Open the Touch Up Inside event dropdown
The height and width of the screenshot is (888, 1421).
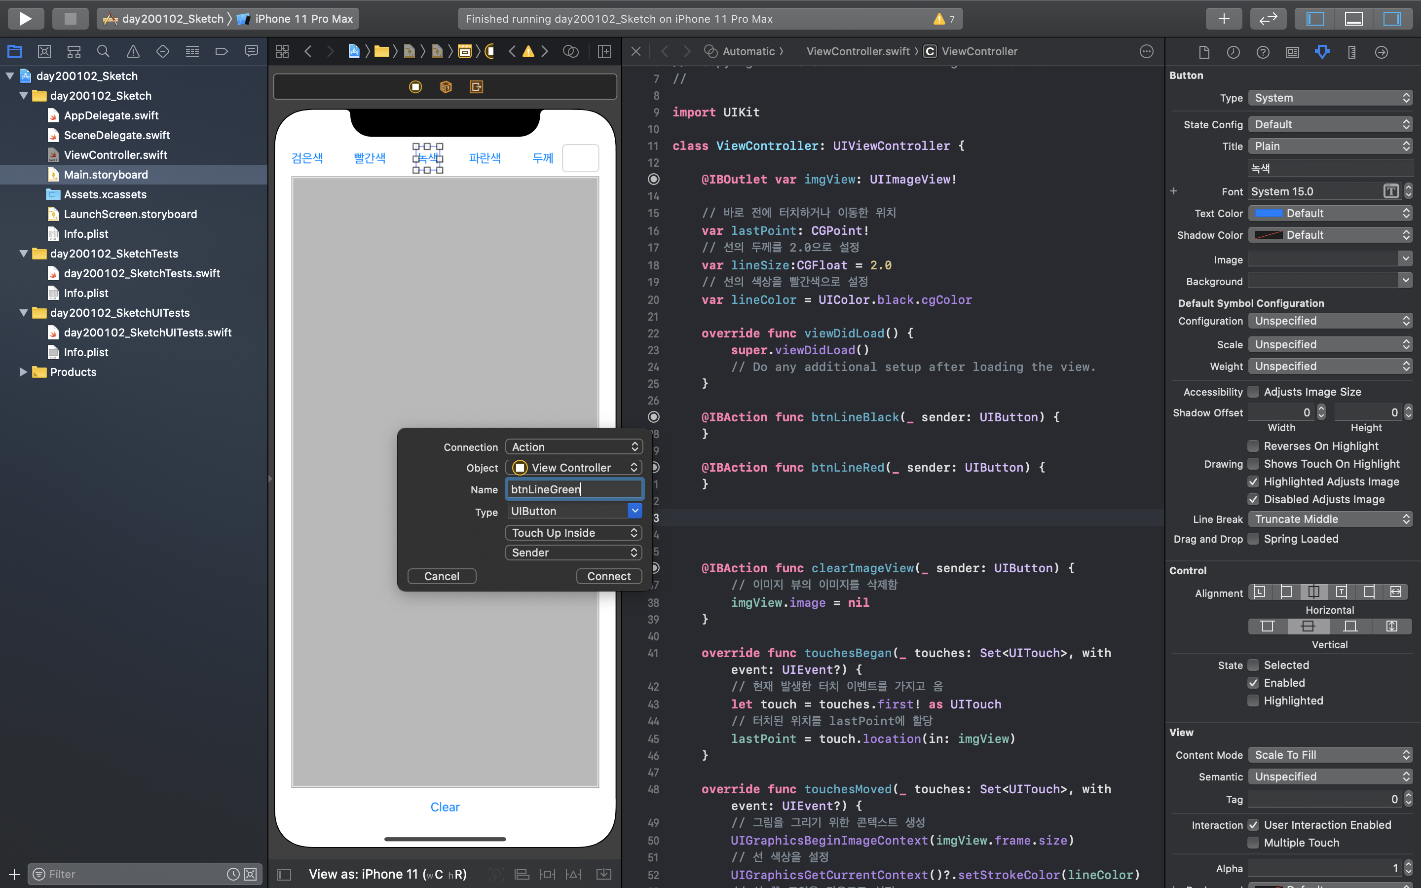pos(574,533)
